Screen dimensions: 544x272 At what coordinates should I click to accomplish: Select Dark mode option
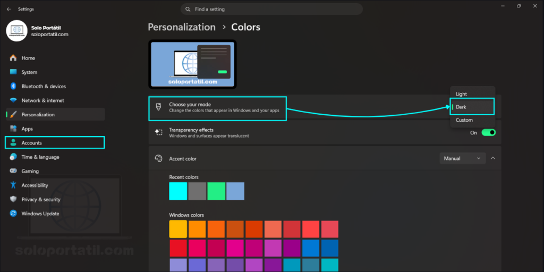pyautogui.click(x=472, y=107)
